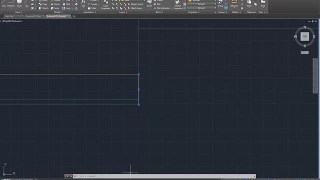Select the Circle drawing tool

(x=19, y=3)
